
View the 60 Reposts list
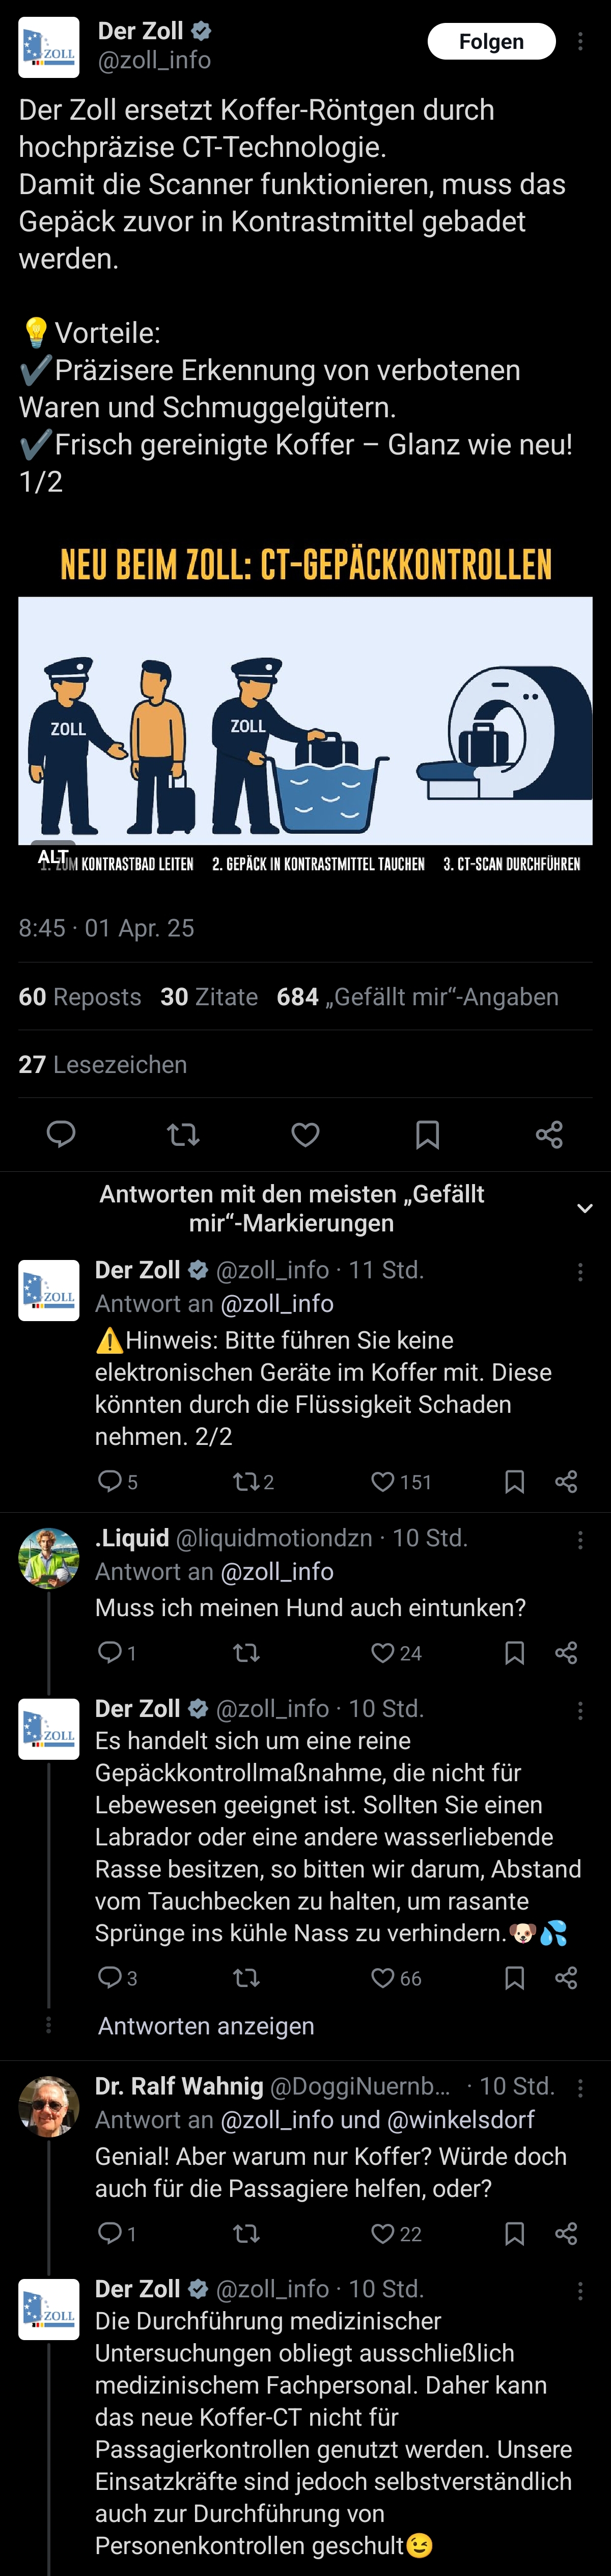80,997
